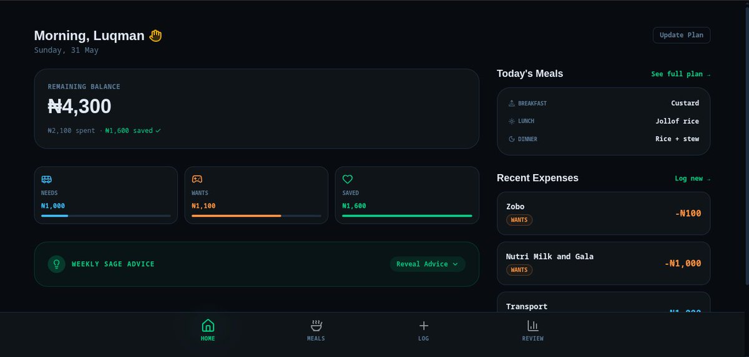The width and height of the screenshot is (749, 357).
Task: Switch to the Meals tab label
Action: 316,338
